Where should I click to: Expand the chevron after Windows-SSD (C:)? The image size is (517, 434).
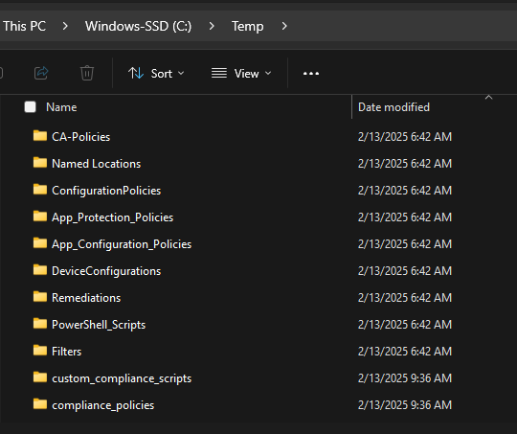(x=212, y=26)
